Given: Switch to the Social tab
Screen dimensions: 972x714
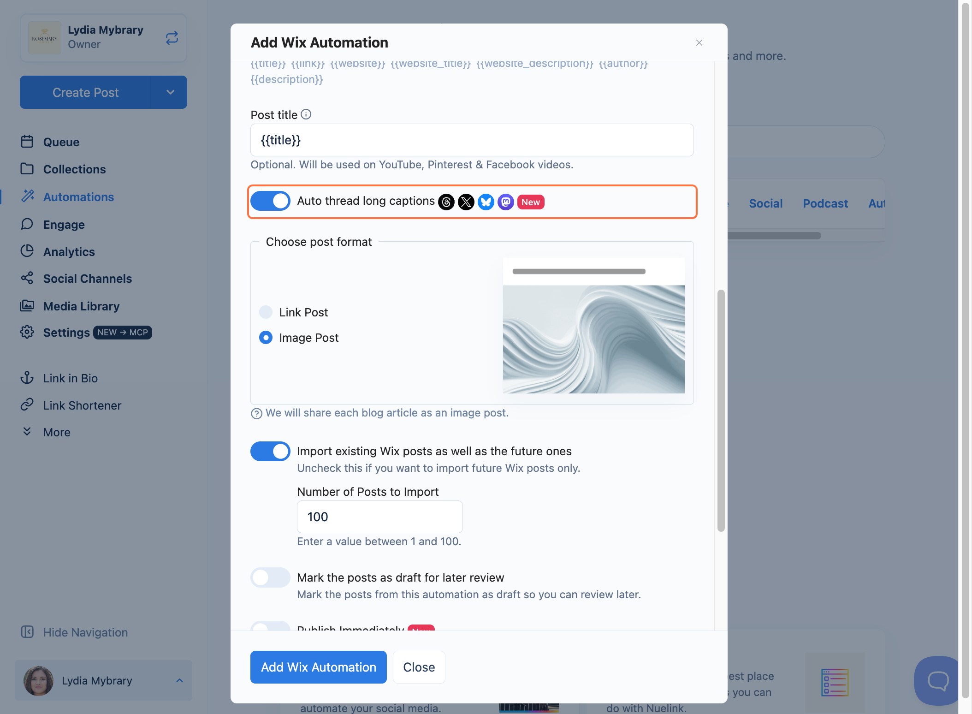Looking at the screenshot, I should (766, 203).
